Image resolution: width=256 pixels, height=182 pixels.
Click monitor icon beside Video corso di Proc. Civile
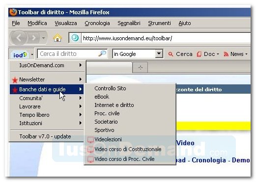click(90, 159)
